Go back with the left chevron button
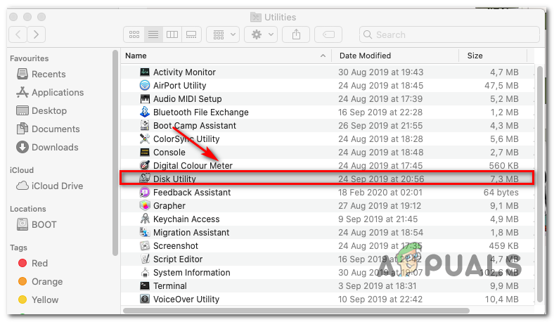This screenshot has width=554, height=322. coord(18,34)
